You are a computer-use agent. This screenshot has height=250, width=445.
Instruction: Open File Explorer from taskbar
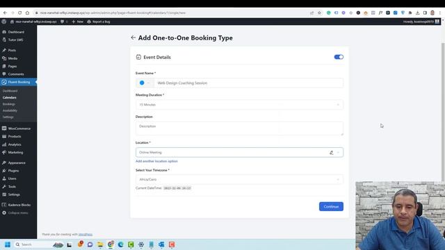[100, 244]
